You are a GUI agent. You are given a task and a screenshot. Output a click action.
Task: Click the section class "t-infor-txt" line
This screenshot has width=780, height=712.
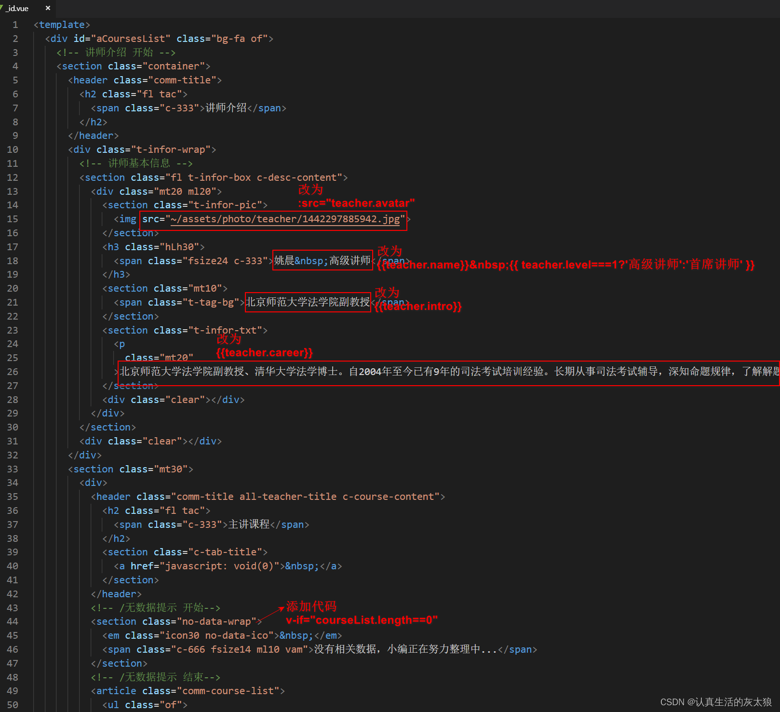(x=185, y=330)
